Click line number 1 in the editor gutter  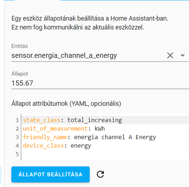[x=17, y=120]
